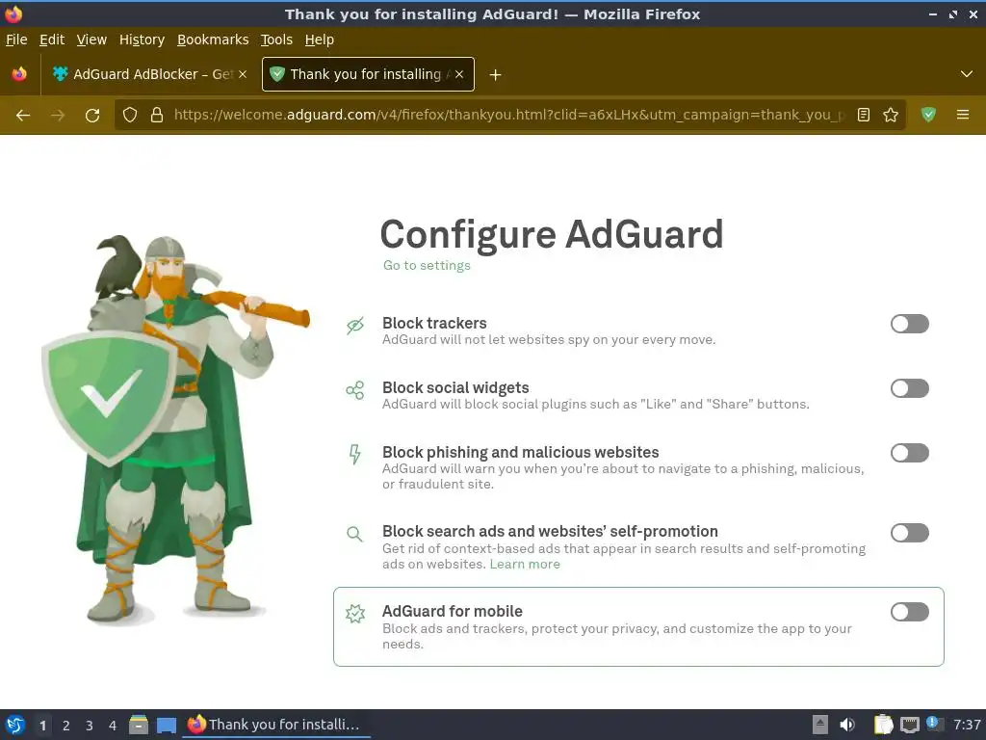Switch to workspace 1
986x740 pixels.
42,726
